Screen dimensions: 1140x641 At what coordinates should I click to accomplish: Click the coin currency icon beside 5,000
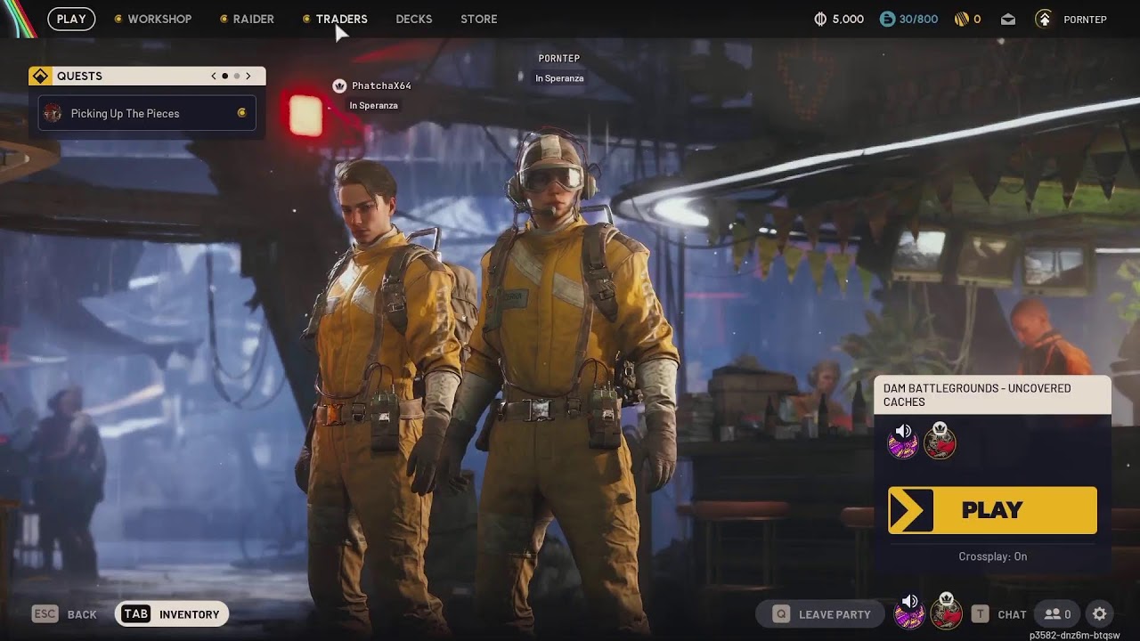click(x=820, y=19)
